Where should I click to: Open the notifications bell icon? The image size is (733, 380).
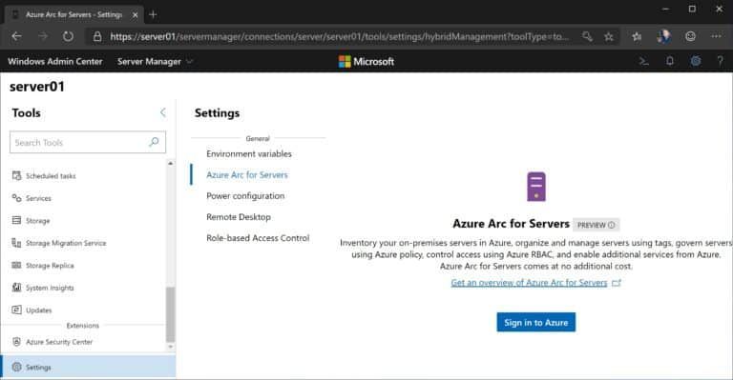tap(670, 61)
